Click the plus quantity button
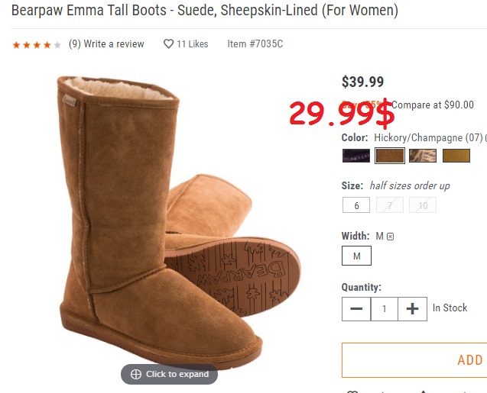The height and width of the screenshot is (393, 487). (x=413, y=308)
